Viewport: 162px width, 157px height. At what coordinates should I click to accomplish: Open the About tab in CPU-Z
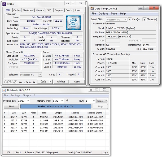pos(78,10)
